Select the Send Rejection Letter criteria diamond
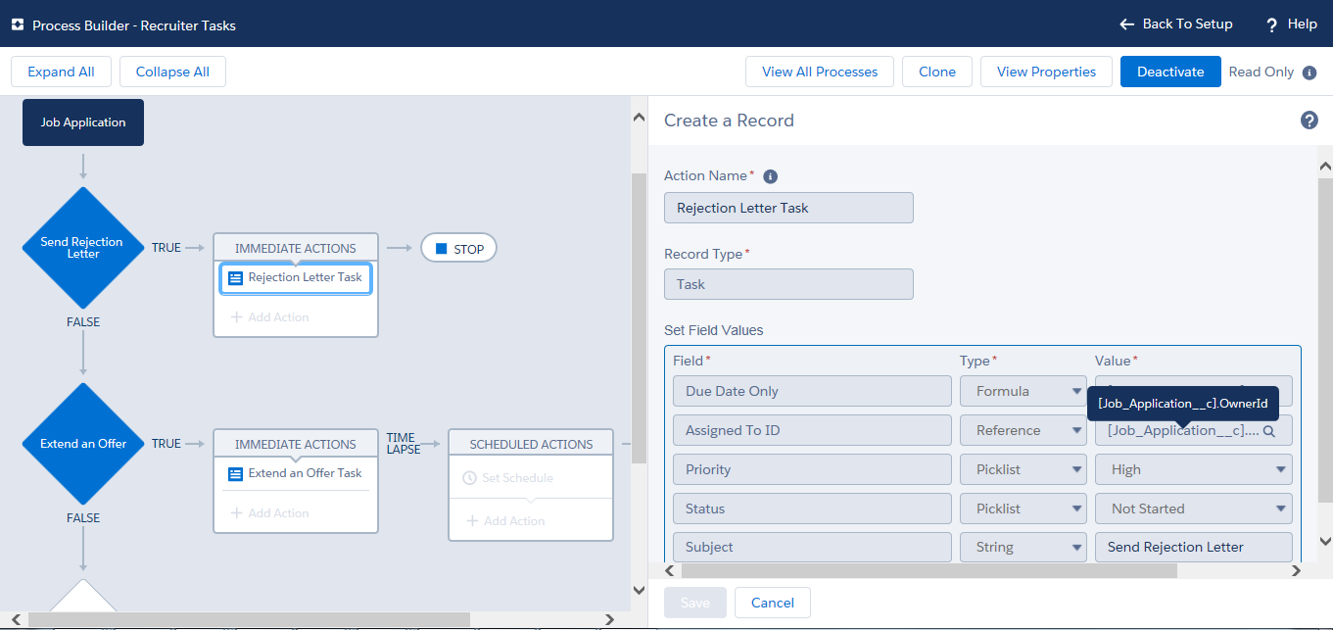 (x=83, y=248)
